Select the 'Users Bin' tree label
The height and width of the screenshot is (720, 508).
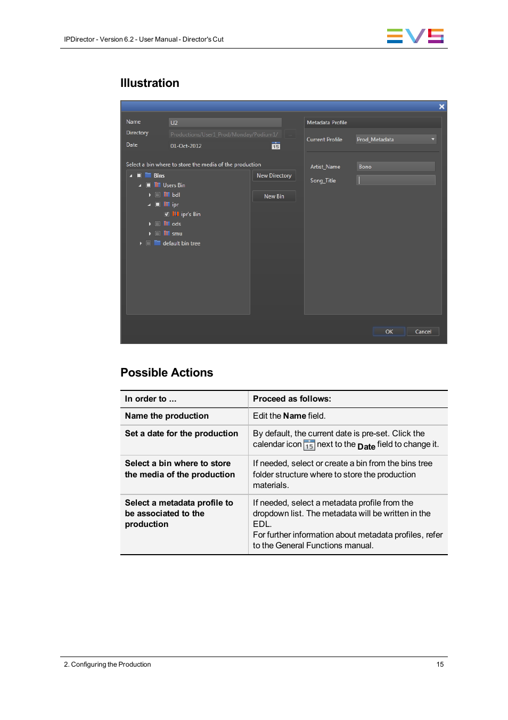point(174,185)
